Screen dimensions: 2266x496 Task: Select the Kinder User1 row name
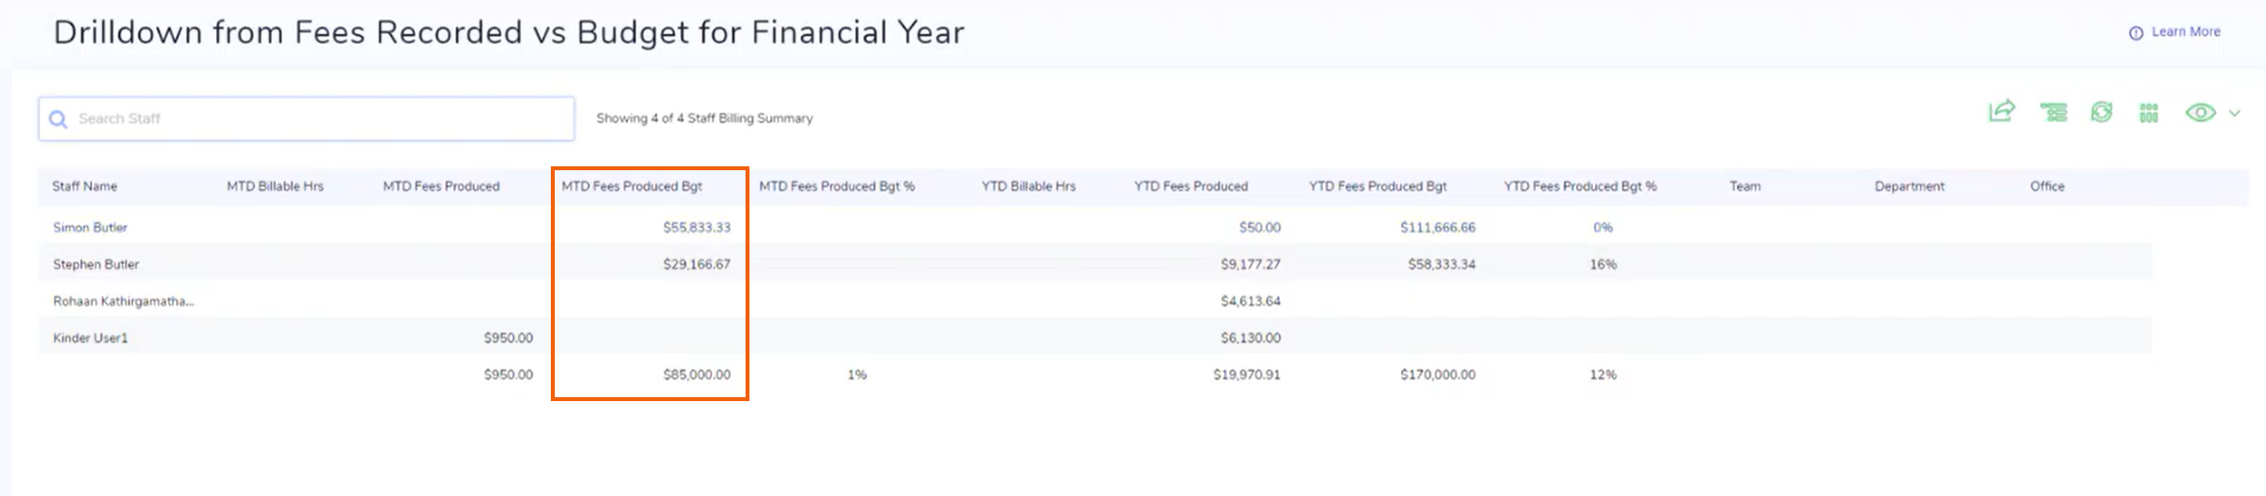point(90,338)
